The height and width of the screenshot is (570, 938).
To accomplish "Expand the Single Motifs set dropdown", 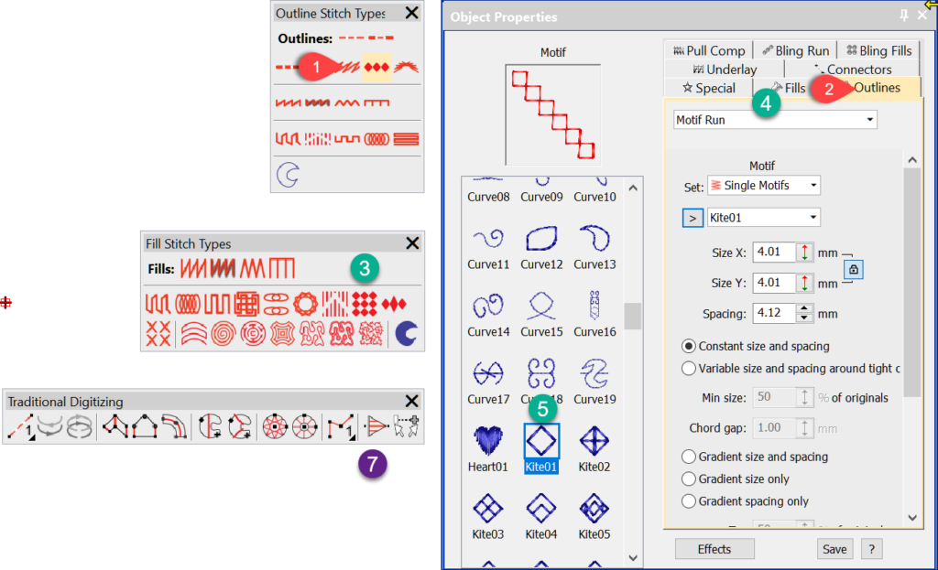I will click(763, 186).
